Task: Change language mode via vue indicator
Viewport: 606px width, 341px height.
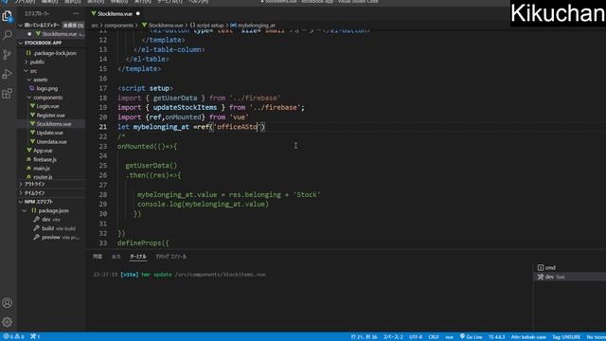Action: (x=449, y=337)
